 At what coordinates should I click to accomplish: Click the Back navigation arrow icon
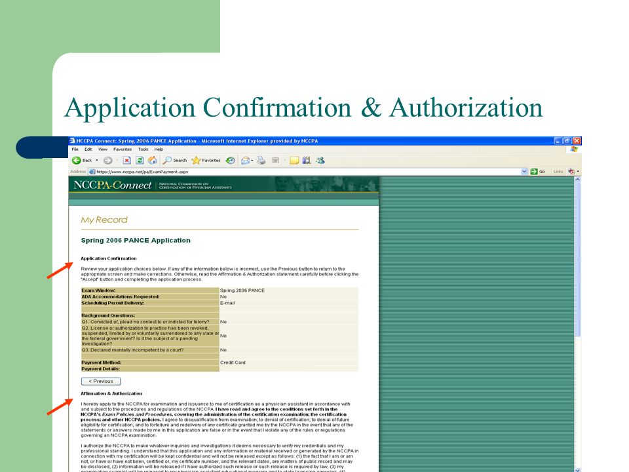pyautogui.click(x=76, y=161)
